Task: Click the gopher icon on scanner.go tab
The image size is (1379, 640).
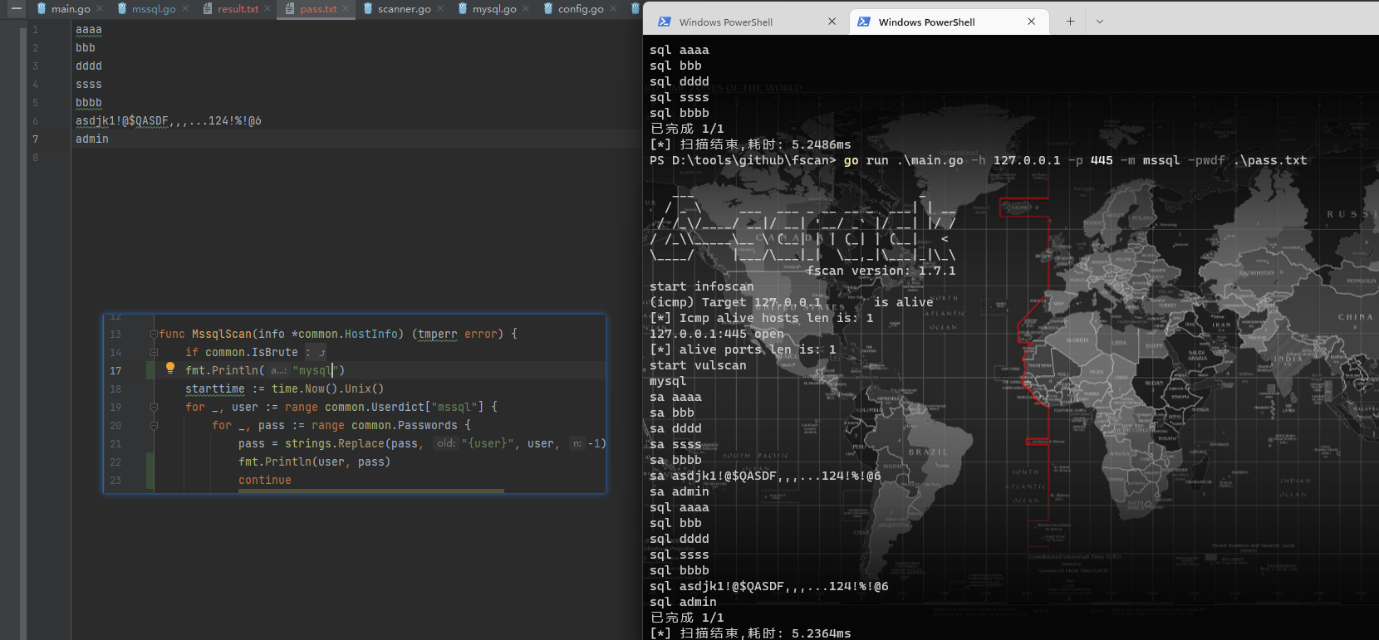Action: pyautogui.click(x=368, y=9)
